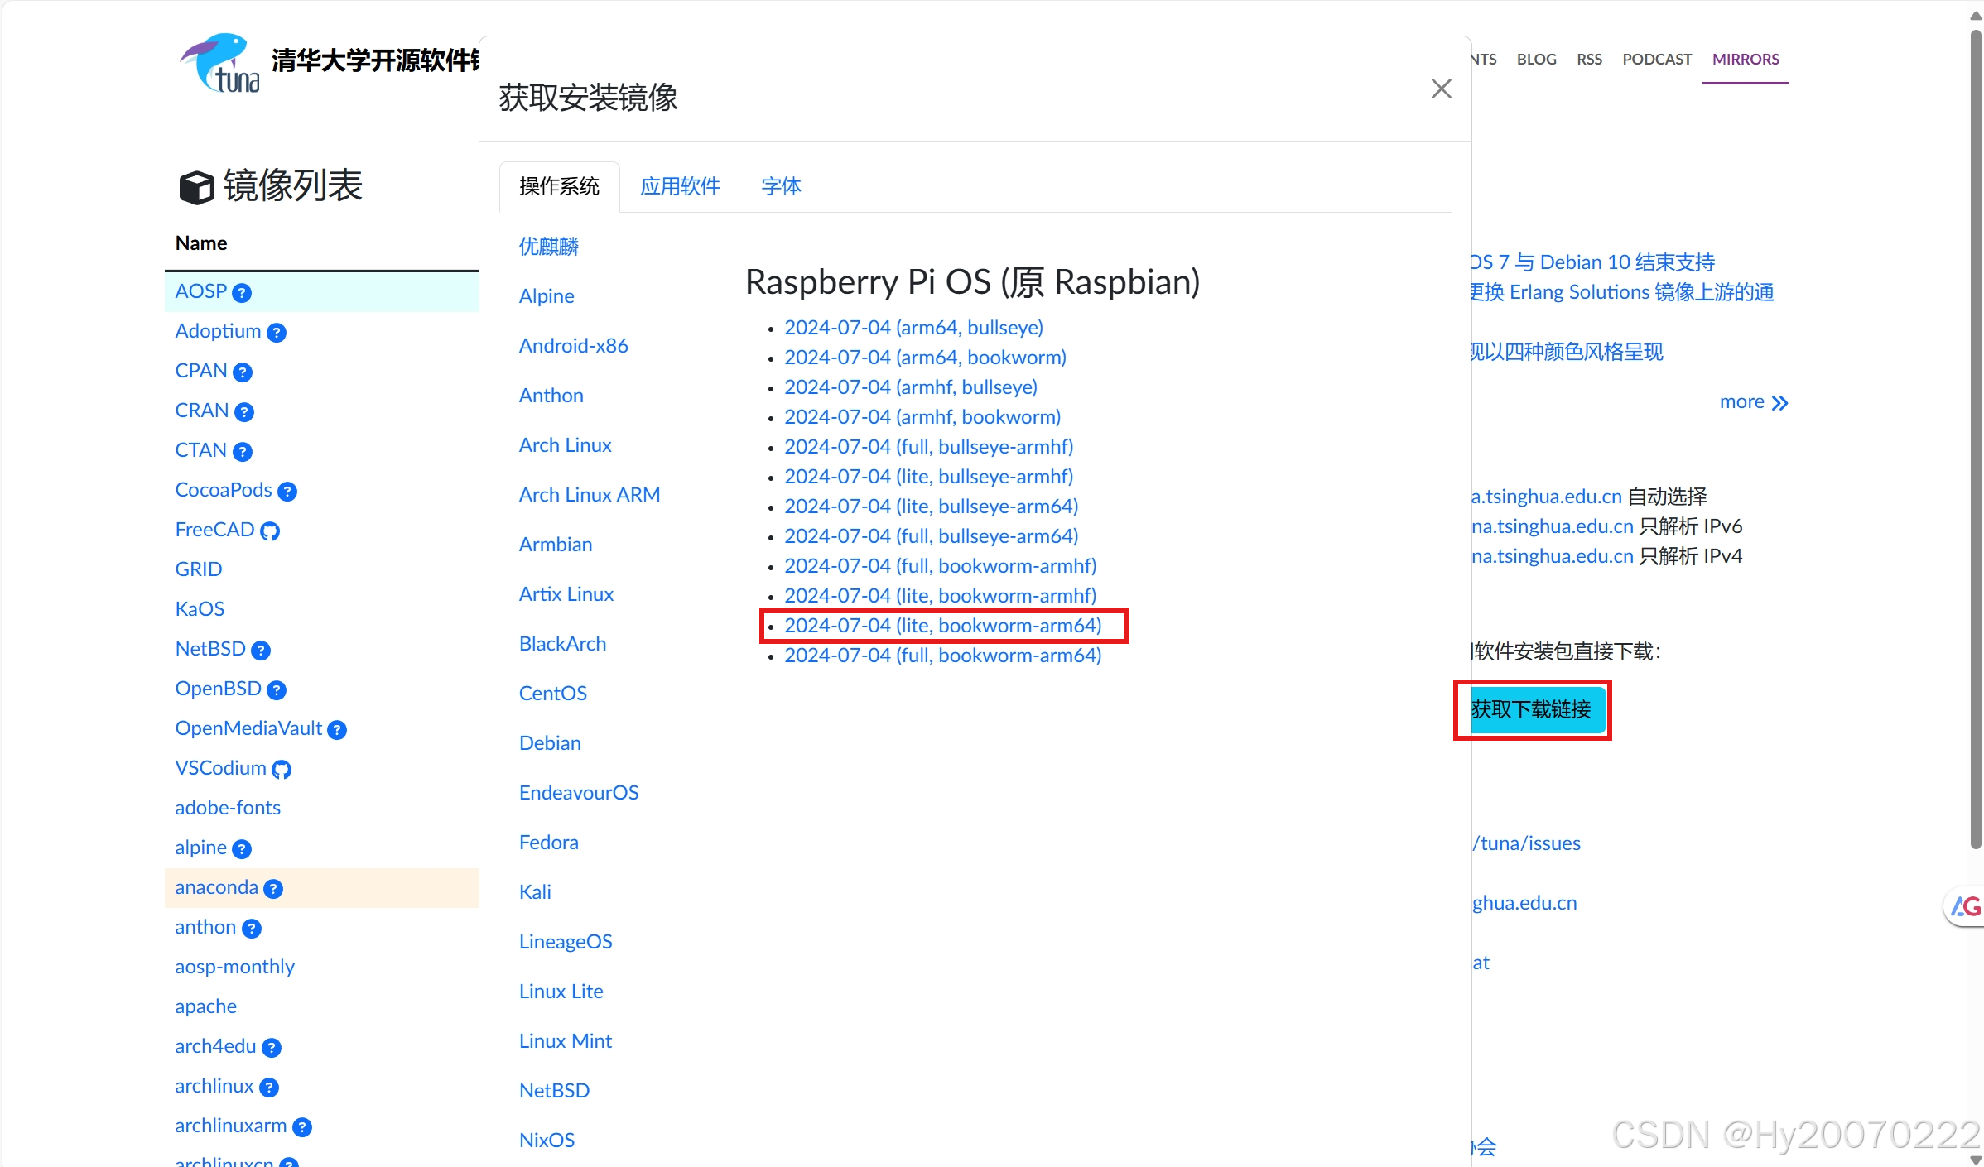Click the help icon beside CocoaPods

(287, 492)
